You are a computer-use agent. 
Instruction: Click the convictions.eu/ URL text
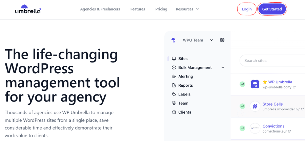(x=274, y=131)
